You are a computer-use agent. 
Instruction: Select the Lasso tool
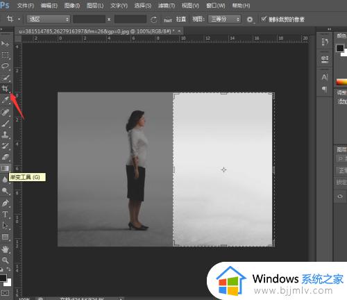point(5,66)
